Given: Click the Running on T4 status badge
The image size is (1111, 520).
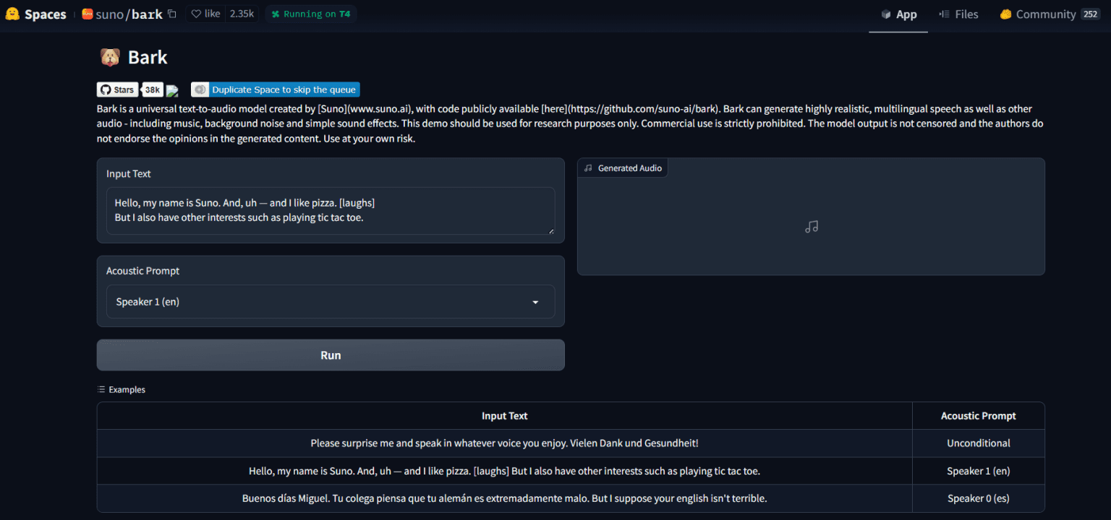Looking at the screenshot, I should coord(311,14).
